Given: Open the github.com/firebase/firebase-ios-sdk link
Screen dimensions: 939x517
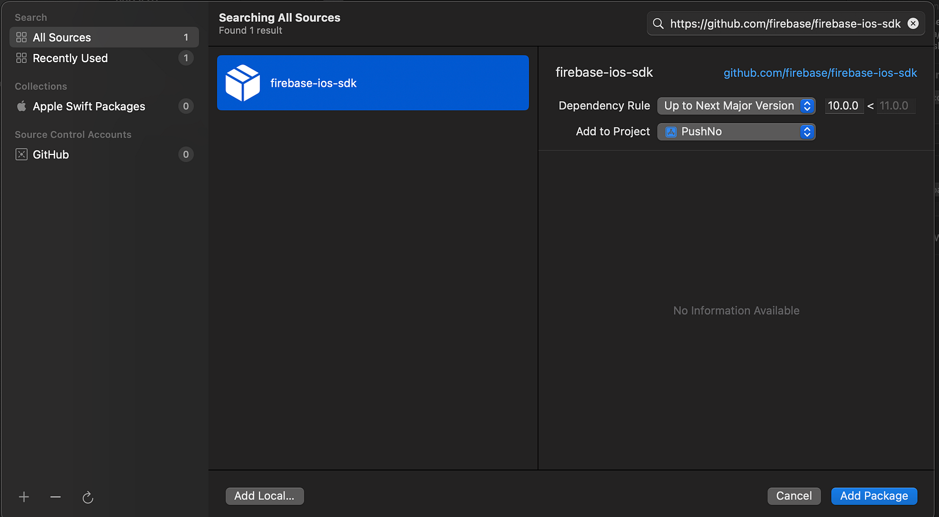Looking at the screenshot, I should [x=820, y=73].
